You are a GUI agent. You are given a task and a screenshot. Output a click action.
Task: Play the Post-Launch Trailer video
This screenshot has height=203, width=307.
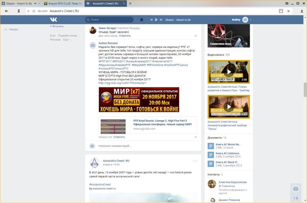(229, 72)
